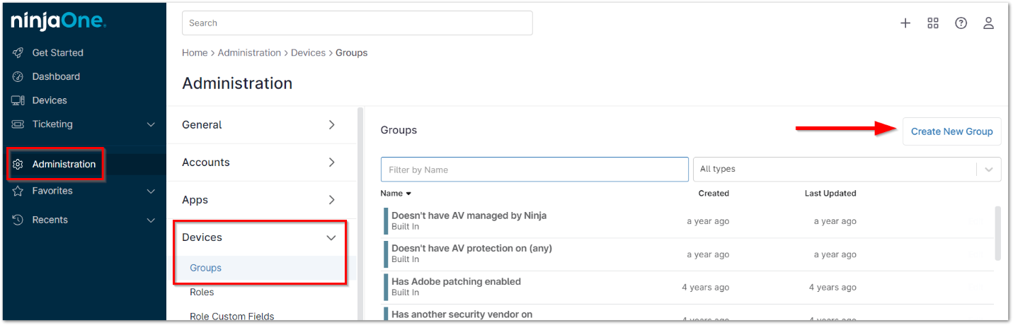Expand the Favorites sidebar section
Image resolution: width=1013 pixels, height=325 pixels.
point(150,191)
